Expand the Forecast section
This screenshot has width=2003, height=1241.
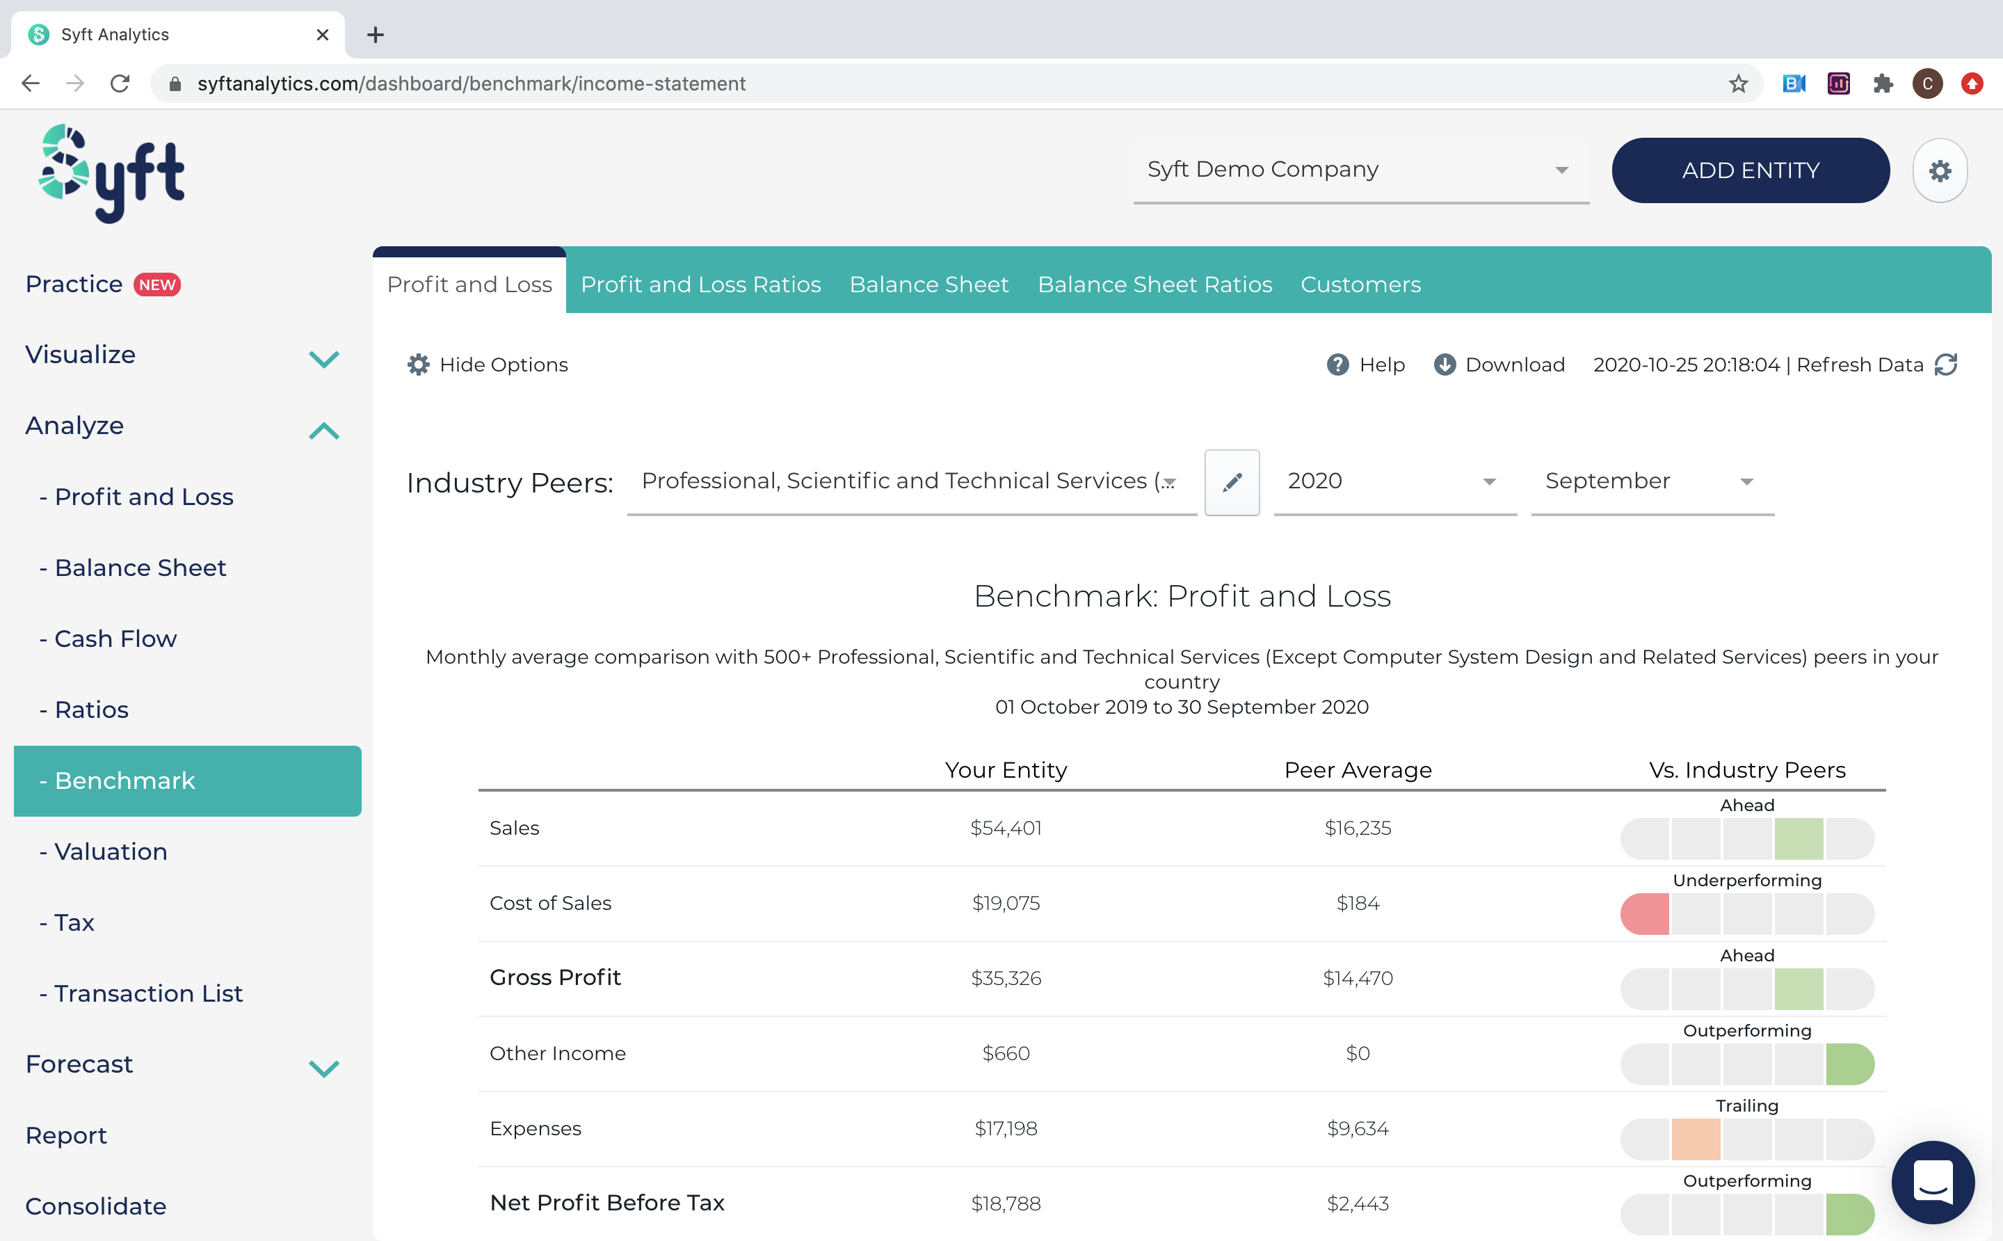[x=323, y=1068]
